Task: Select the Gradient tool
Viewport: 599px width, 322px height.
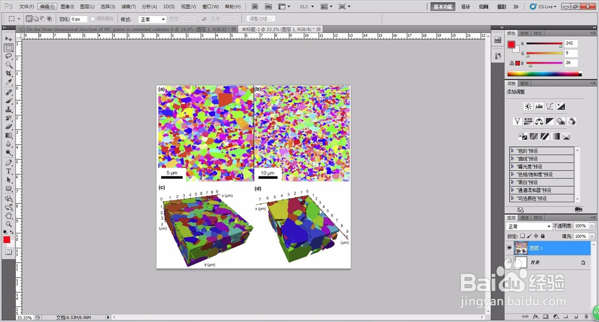Action: coord(8,135)
